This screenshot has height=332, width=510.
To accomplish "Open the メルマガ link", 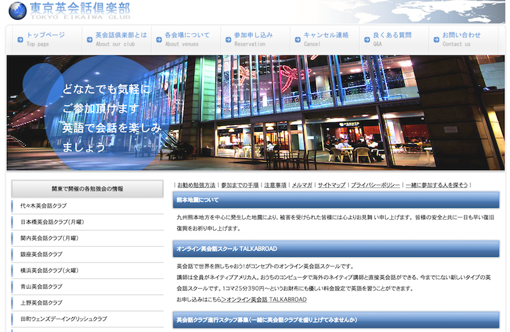I will click(302, 185).
